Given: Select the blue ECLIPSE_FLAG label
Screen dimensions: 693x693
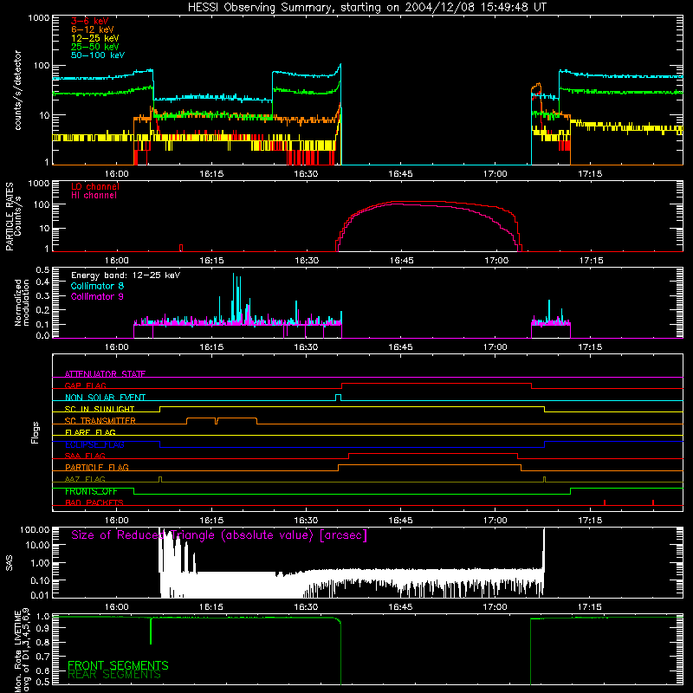Looking at the screenshot, I should point(94,444).
